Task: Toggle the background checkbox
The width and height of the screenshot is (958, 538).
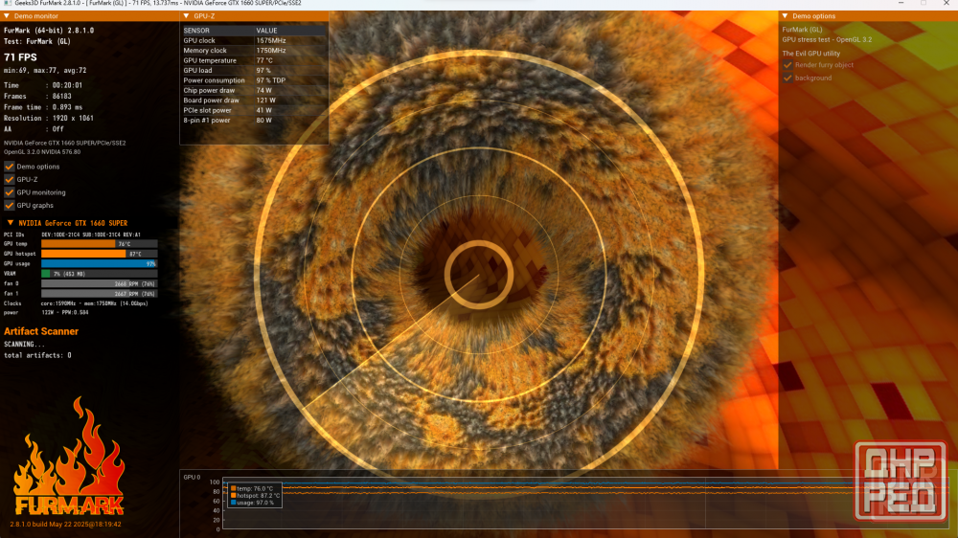Action: (788, 78)
